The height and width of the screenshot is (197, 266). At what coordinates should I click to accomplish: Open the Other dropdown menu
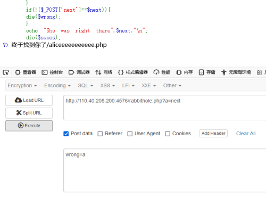pos(172,86)
